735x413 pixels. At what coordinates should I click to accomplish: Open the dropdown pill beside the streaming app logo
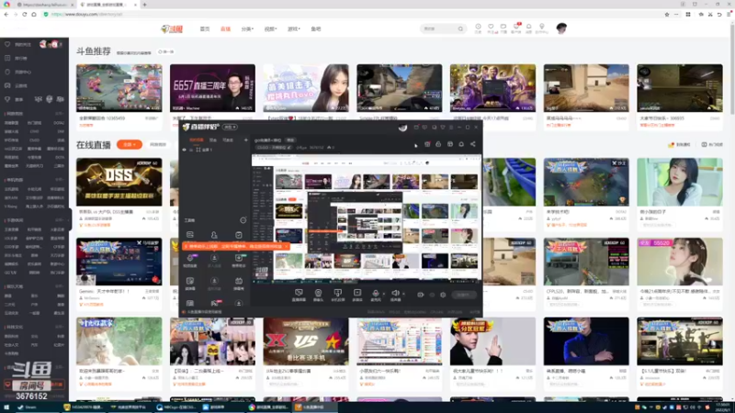[x=231, y=127]
